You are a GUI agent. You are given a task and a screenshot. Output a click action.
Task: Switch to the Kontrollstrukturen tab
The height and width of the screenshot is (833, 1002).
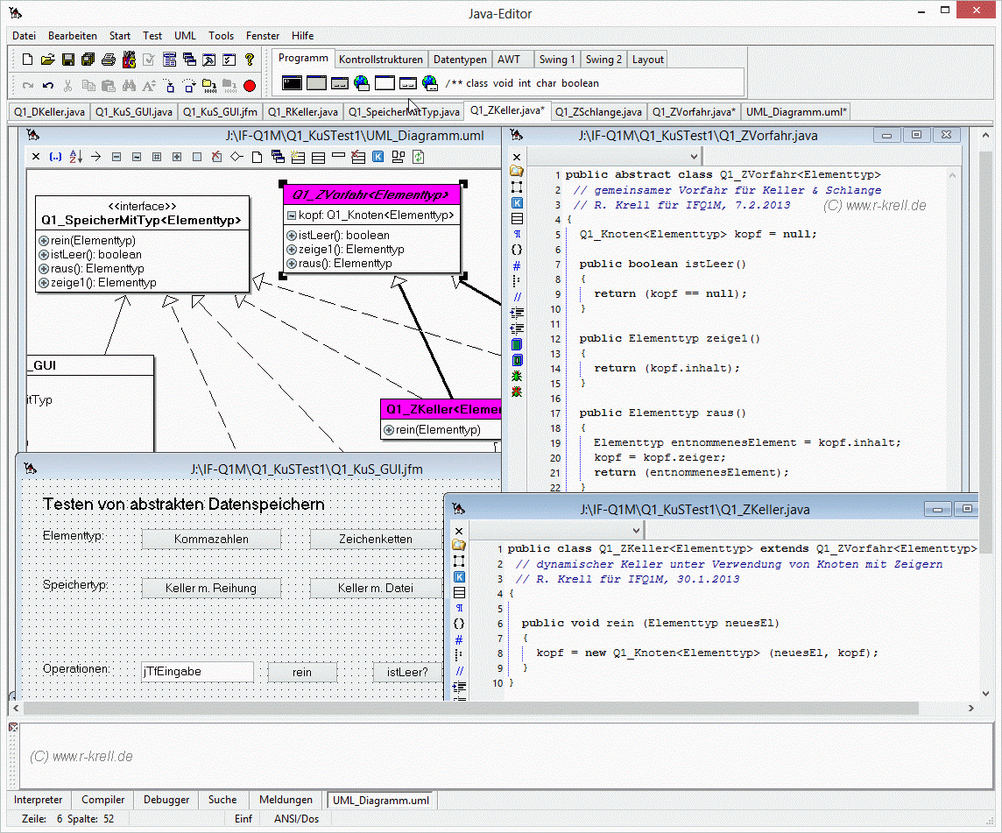tap(381, 60)
